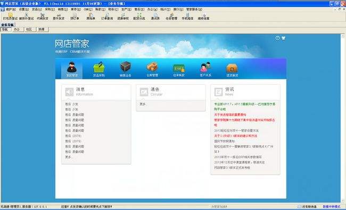Screen dimensions: 346x210
Task: Click the 委外发货 toolbar icon
Action: [59, 17]
